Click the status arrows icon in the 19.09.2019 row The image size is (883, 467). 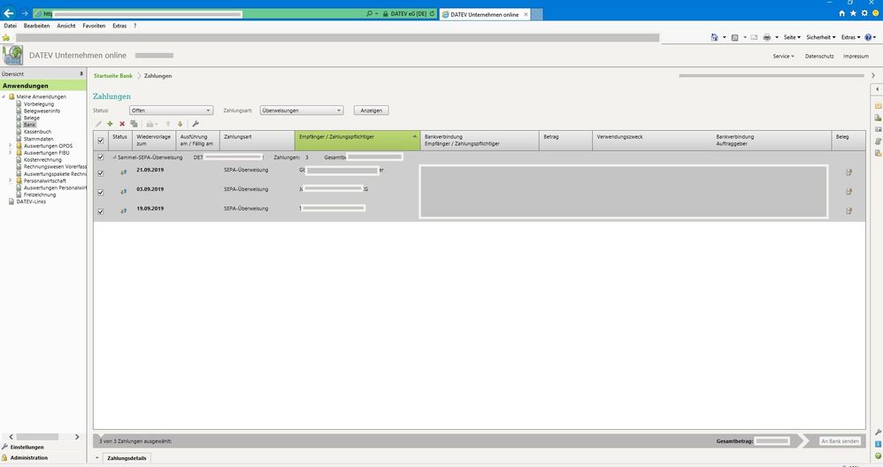pyautogui.click(x=123, y=211)
